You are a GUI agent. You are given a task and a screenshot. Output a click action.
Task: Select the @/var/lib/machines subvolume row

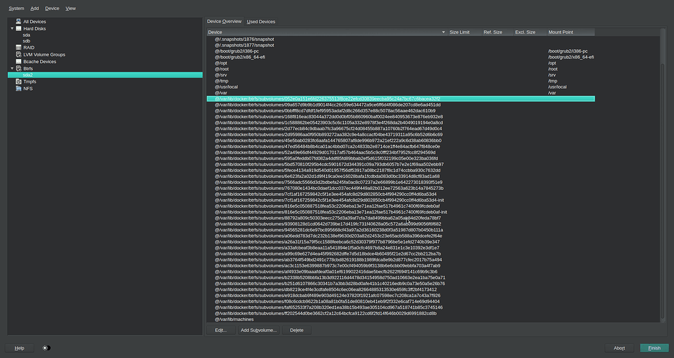point(236,319)
